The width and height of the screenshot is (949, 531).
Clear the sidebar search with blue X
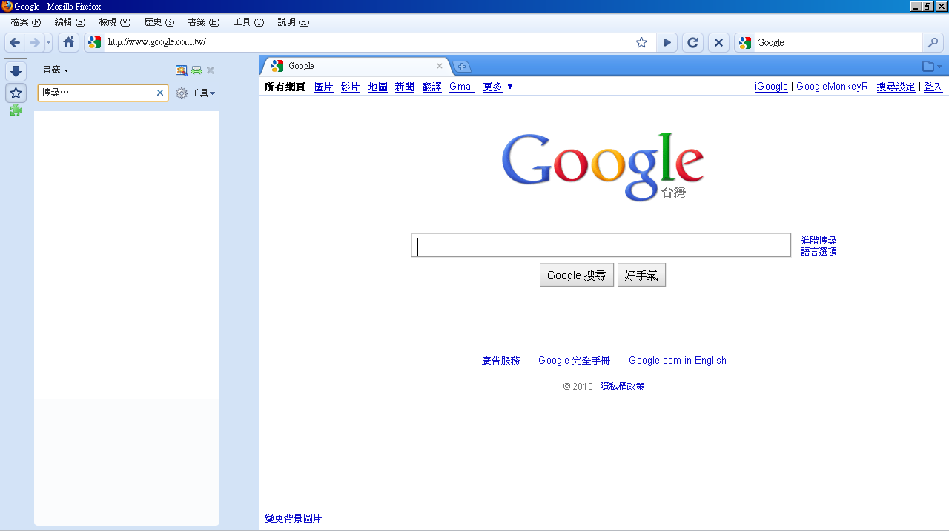(x=160, y=93)
